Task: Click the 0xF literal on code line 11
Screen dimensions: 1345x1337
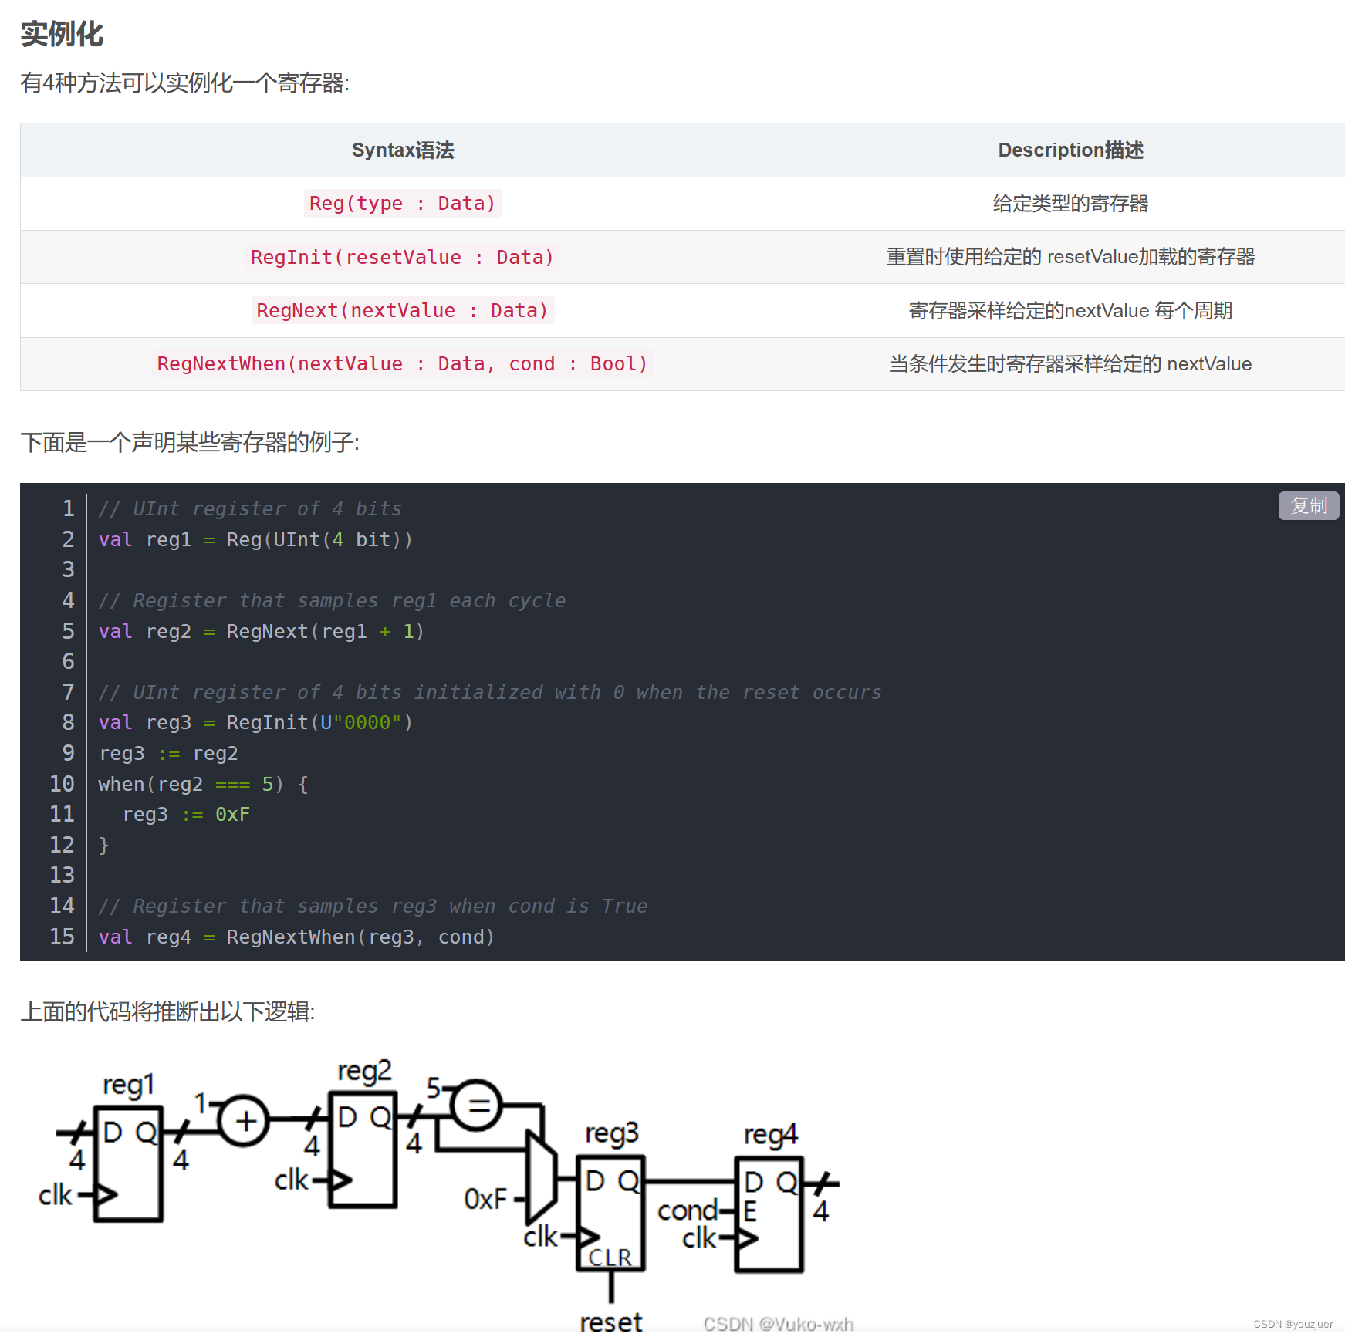Action: [231, 814]
